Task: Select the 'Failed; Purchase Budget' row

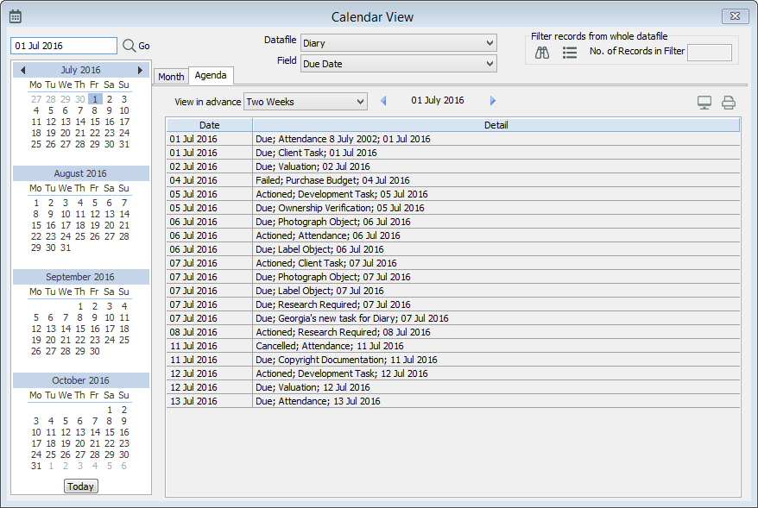Action: (453, 180)
